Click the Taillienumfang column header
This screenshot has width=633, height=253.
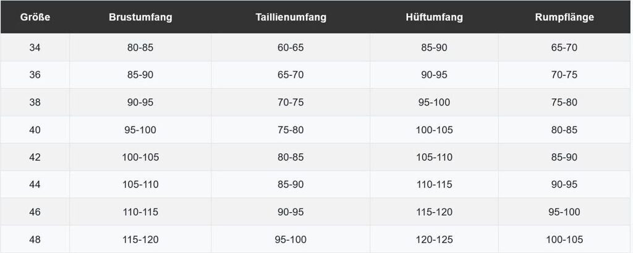coord(291,17)
